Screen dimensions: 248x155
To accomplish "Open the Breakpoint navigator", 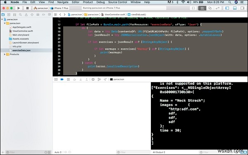I will [43, 14].
